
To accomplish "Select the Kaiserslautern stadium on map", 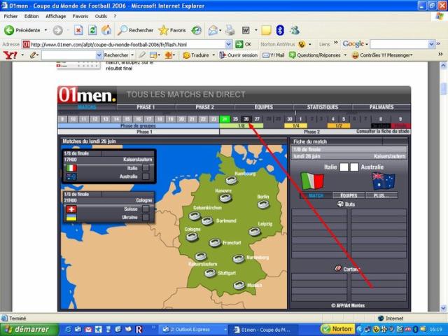I will pyautogui.click(x=201, y=256).
